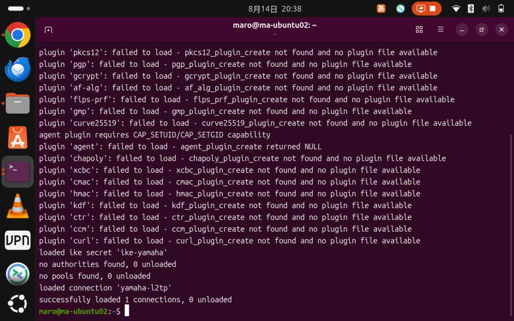This screenshot has height=321, width=514.
Task: Launch Google Chrome from the dock
Action: point(18,35)
